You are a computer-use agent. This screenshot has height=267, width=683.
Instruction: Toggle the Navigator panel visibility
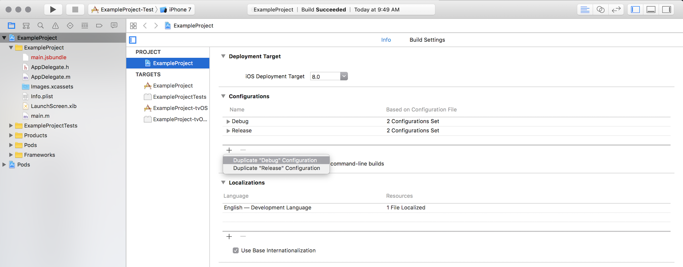[635, 9]
